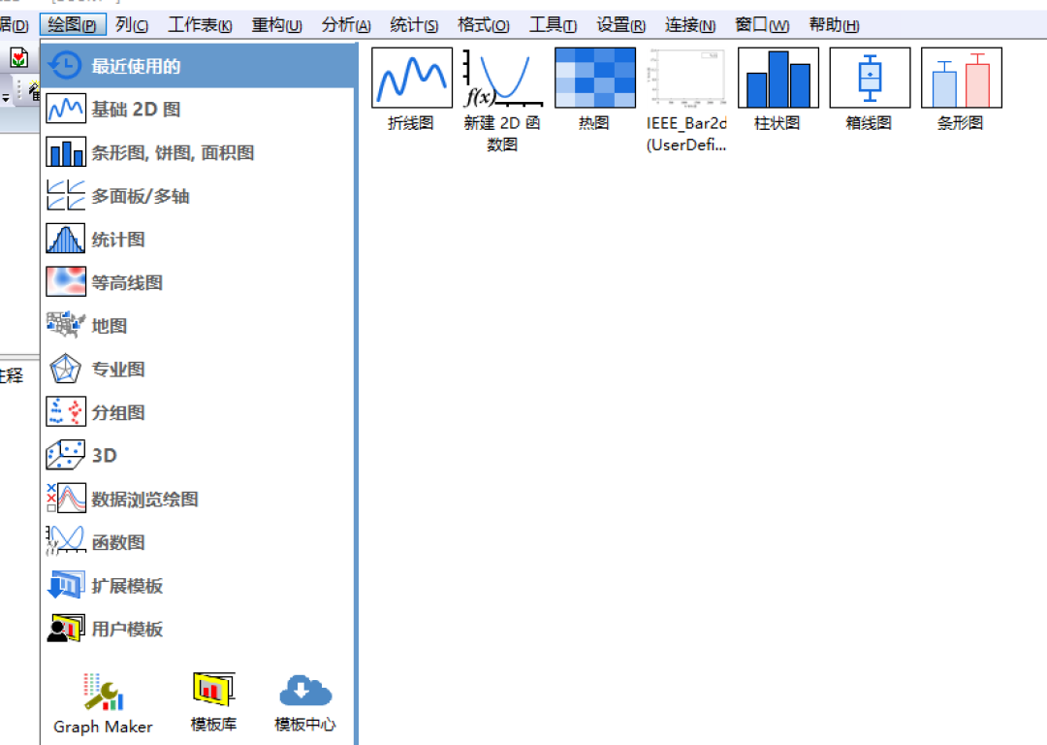1047x745 pixels.
Task: Select 专业图 specialized category
Action: tap(198, 369)
